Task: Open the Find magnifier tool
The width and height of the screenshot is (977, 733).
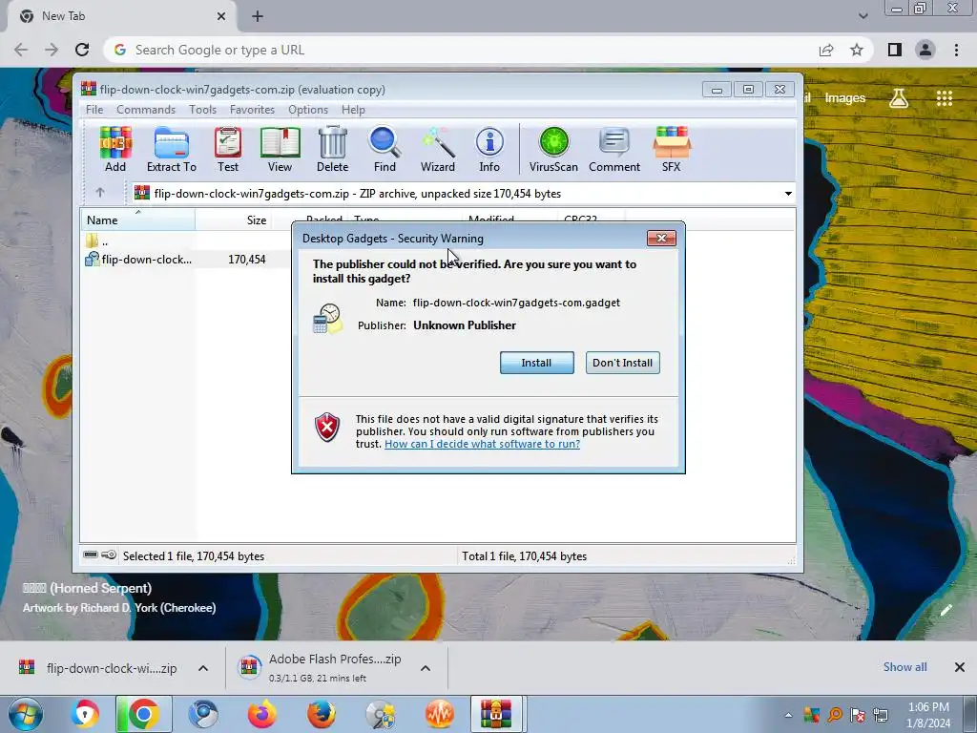Action: click(385, 150)
